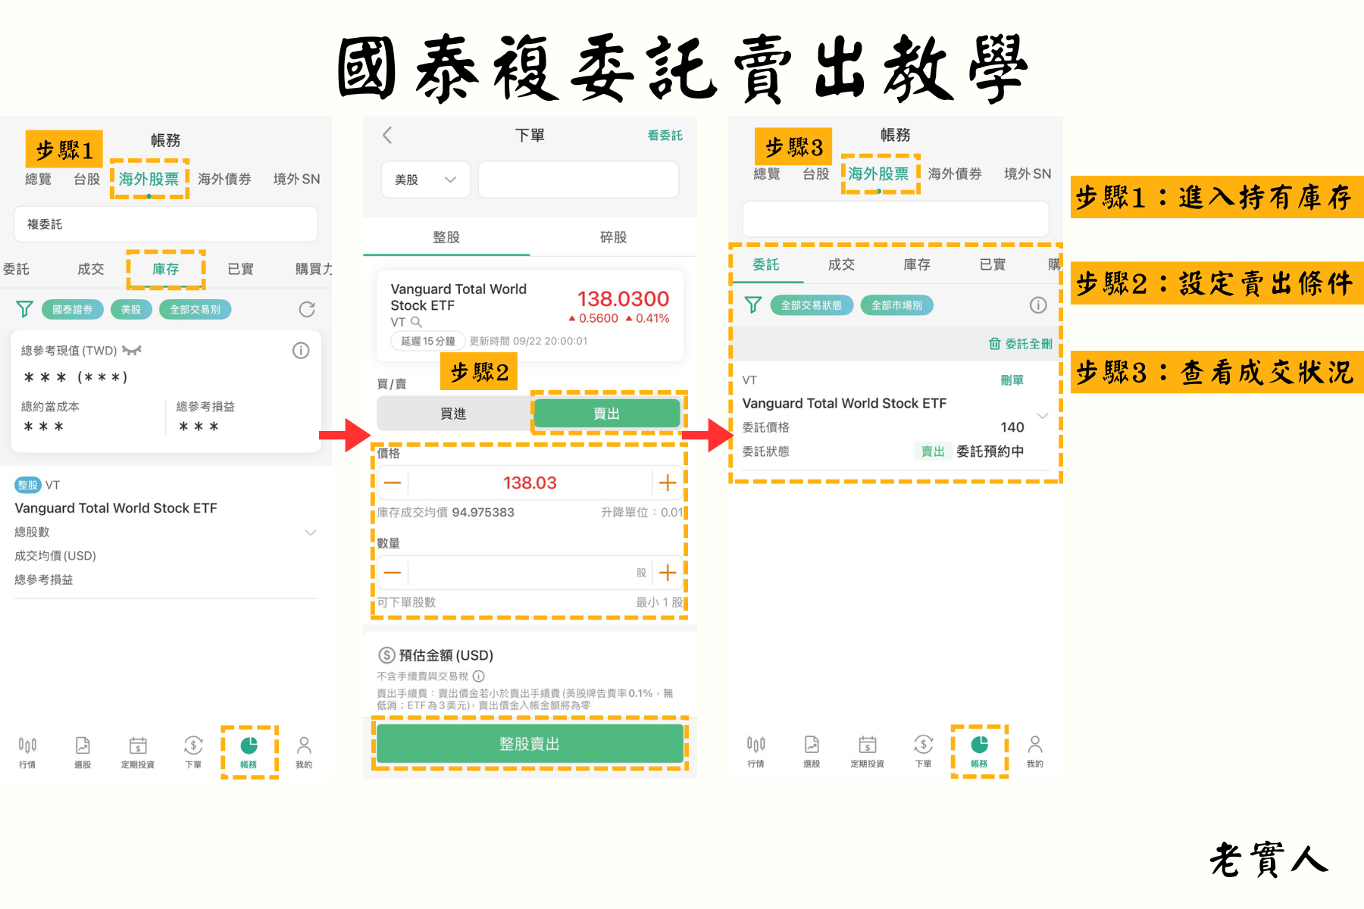1364x909 pixels.
Task: Click the 整股賣出 submit button
Action: click(530, 744)
